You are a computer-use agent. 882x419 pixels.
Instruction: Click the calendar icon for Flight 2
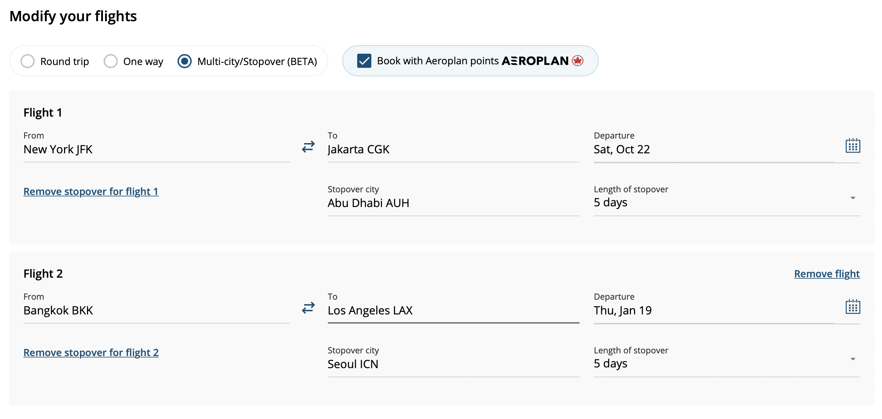pyautogui.click(x=852, y=307)
